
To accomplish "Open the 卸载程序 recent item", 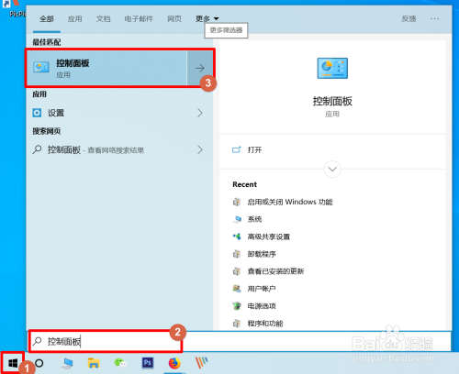I will click(262, 254).
